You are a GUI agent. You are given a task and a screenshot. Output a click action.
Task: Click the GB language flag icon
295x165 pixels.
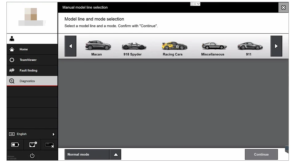pos(12,134)
